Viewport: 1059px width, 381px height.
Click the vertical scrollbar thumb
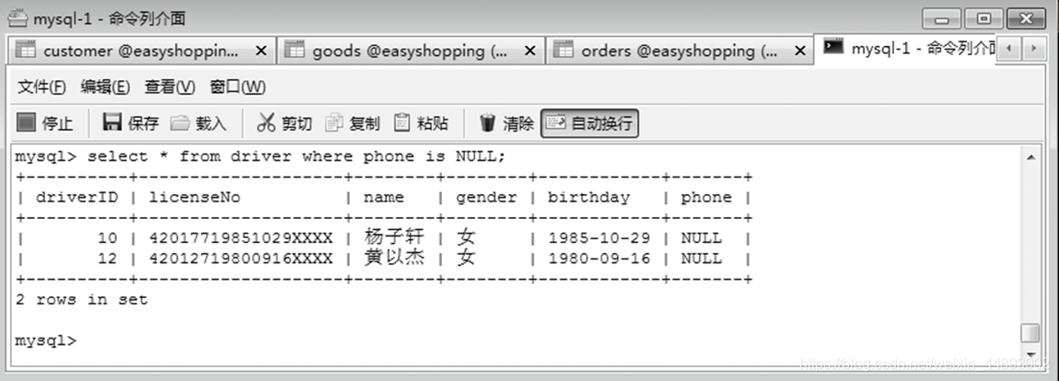[x=1030, y=333]
